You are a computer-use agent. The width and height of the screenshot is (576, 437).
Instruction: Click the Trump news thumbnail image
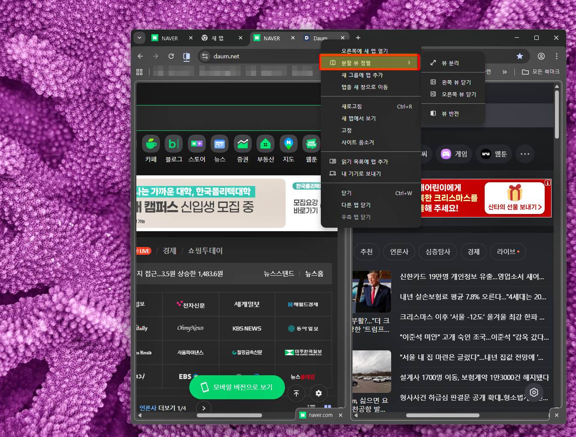pos(371,291)
